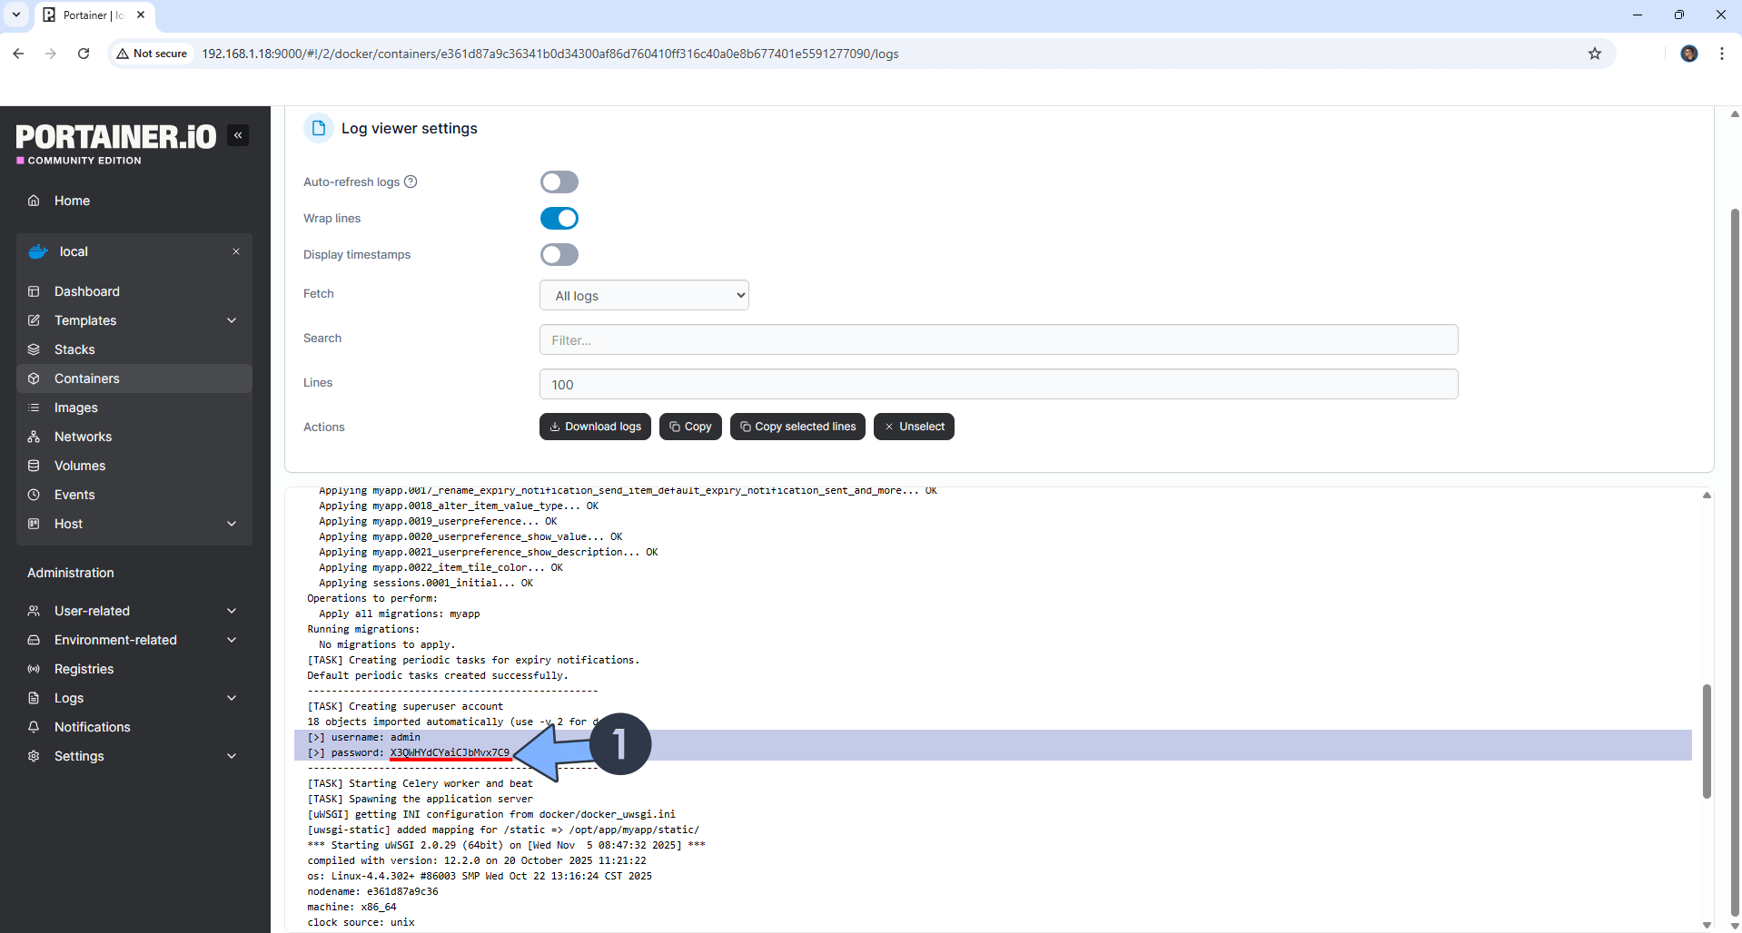This screenshot has height=933, width=1742.
Task: Disable Wrap lines
Action: tap(559, 218)
